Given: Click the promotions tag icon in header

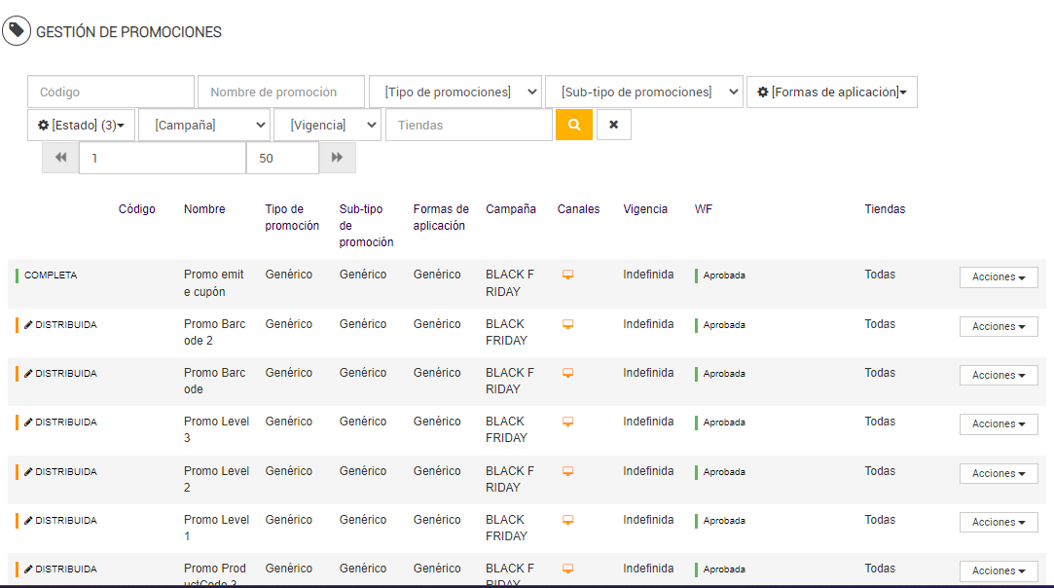Looking at the screenshot, I should (x=17, y=31).
